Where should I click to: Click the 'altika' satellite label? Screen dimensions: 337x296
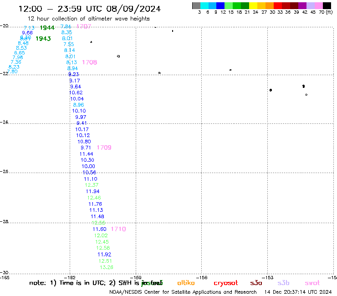[186, 283]
